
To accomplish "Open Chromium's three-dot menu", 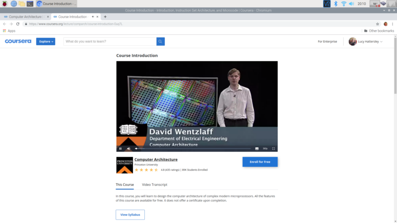I will point(393,24).
